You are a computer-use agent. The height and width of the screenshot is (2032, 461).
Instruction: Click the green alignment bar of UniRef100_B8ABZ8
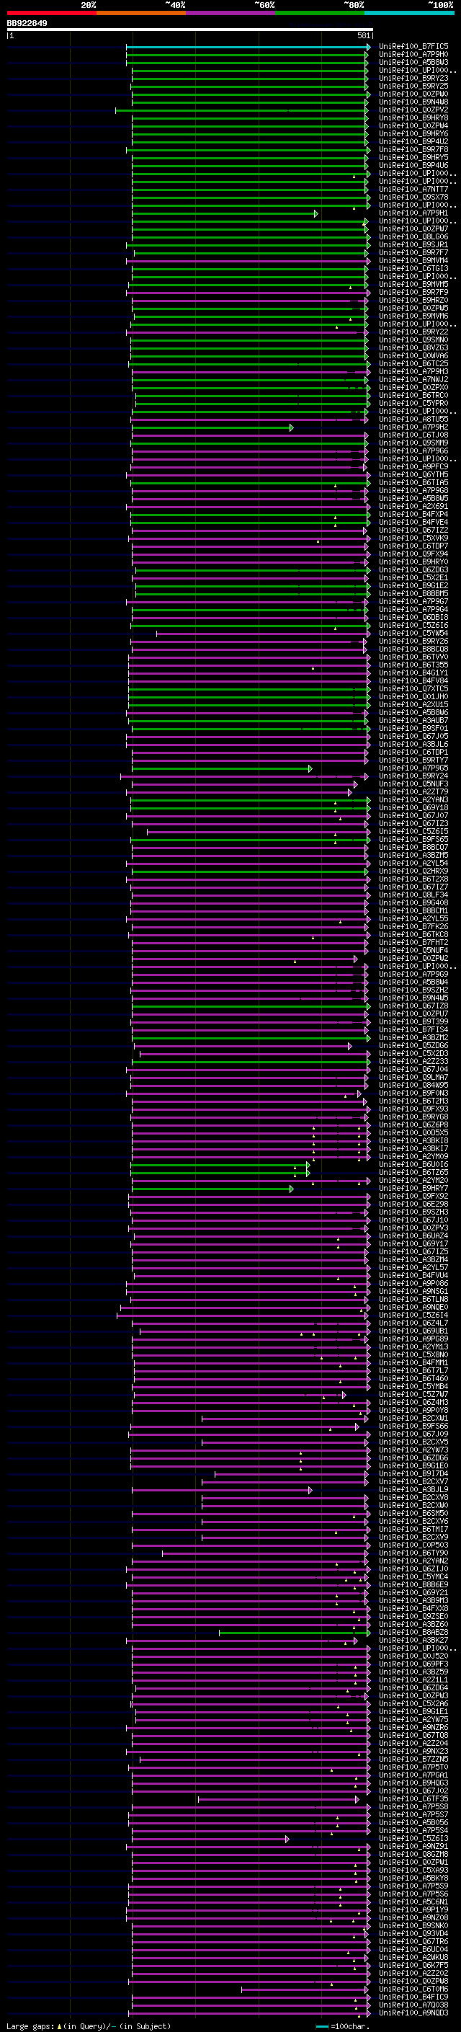(294, 1633)
